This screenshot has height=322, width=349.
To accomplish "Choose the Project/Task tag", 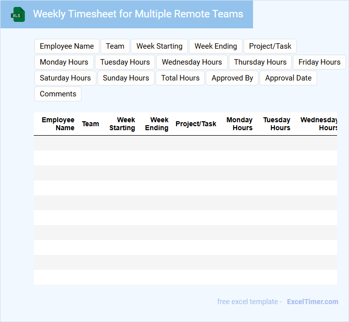I will pyautogui.click(x=270, y=46).
